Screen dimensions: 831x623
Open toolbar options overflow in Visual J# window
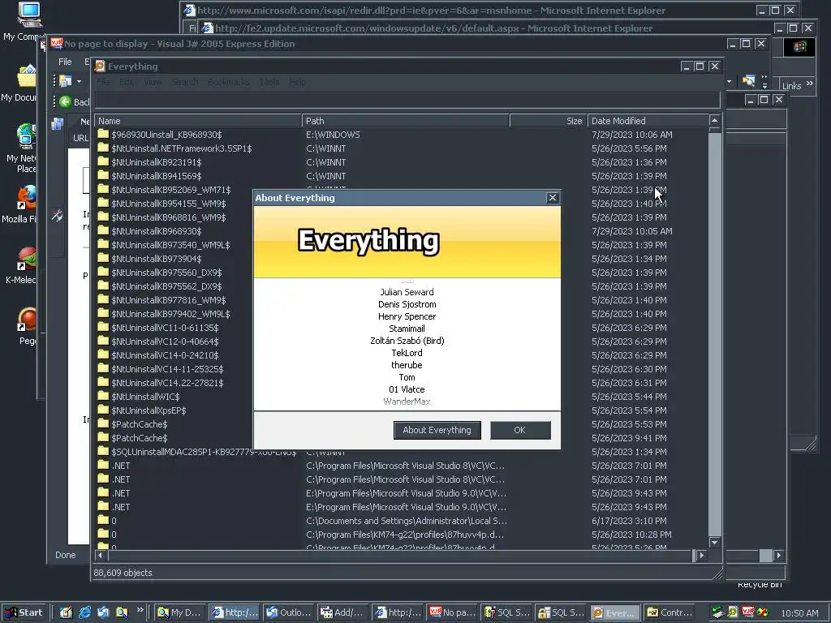click(764, 81)
